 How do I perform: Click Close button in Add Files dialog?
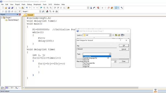[123, 61]
